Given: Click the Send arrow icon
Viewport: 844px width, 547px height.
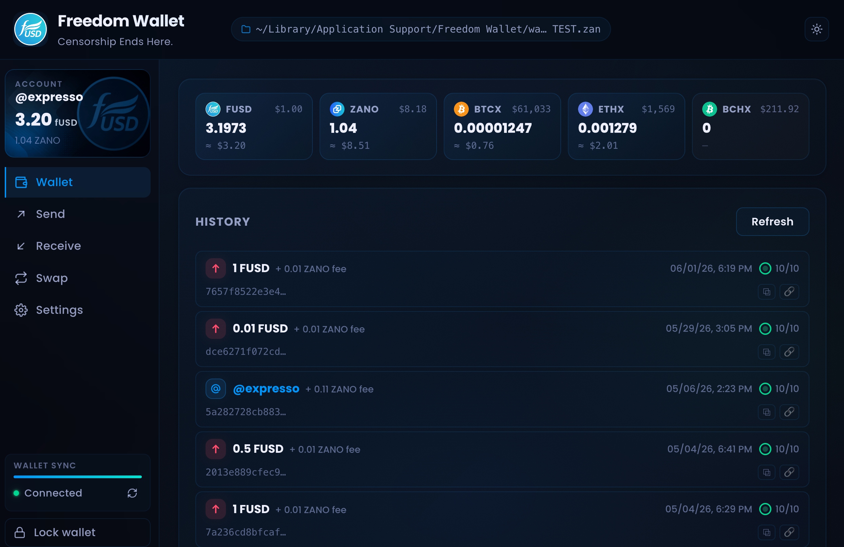Looking at the screenshot, I should tap(21, 214).
